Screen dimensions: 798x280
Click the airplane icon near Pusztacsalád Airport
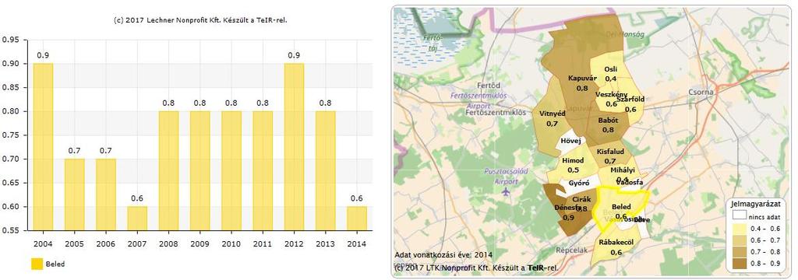[505, 192]
